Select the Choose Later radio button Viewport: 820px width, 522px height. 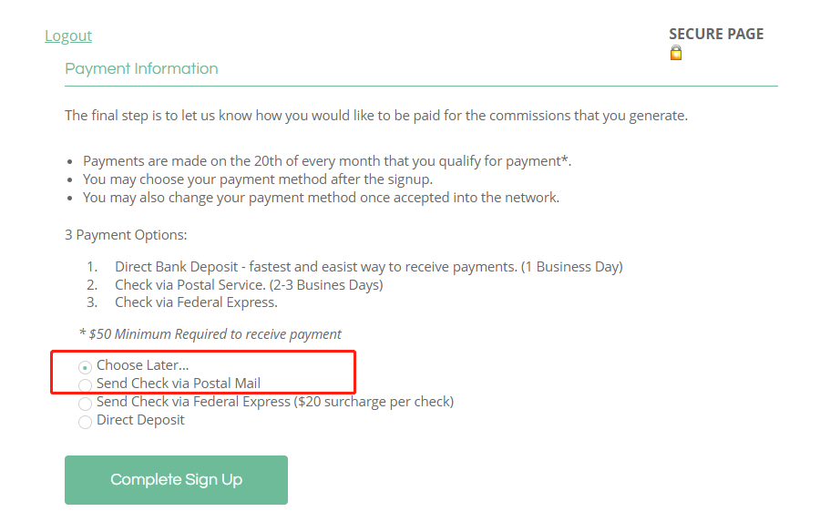click(x=86, y=367)
